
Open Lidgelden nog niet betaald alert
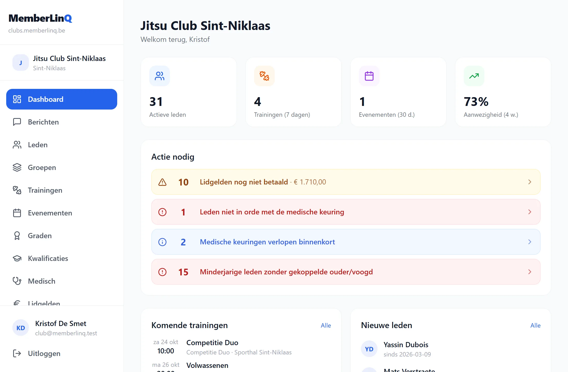click(x=346, y=182)
